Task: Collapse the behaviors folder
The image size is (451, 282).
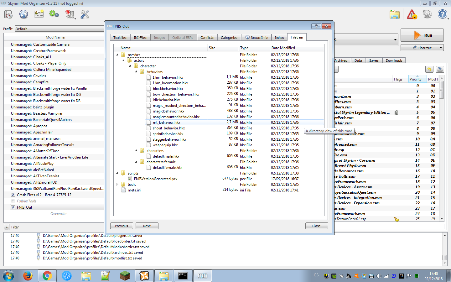Action: (x=136, y=72)
